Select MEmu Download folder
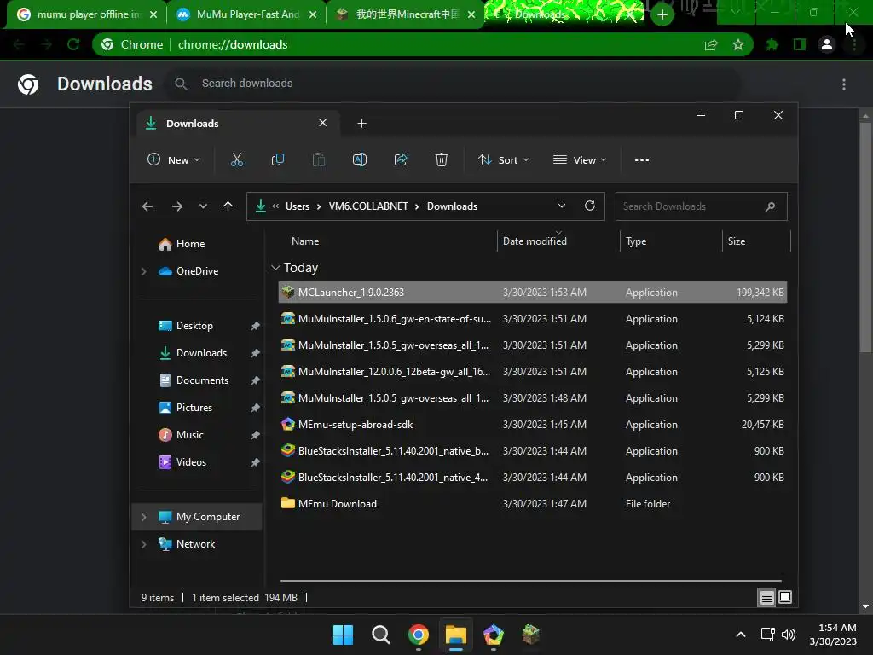This screenshot has width=873, height=655. pyautogui.click(x=533, y=504)
